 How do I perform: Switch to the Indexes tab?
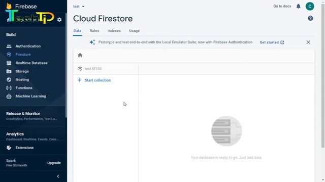pos(114,31)
